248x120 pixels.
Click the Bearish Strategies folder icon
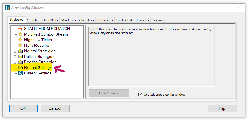[x=20, y=62]
